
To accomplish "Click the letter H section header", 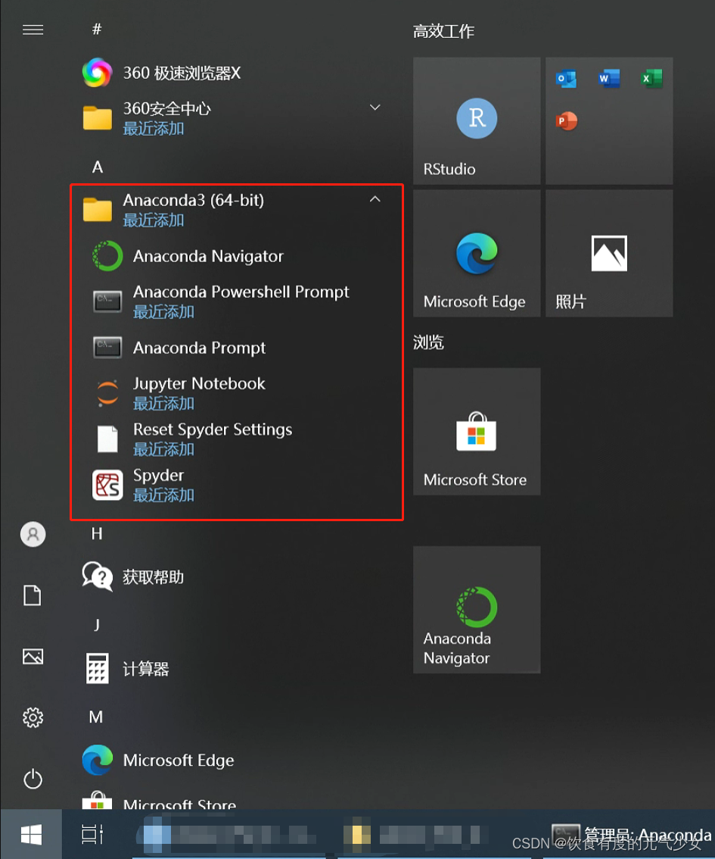I will [97, 533].
